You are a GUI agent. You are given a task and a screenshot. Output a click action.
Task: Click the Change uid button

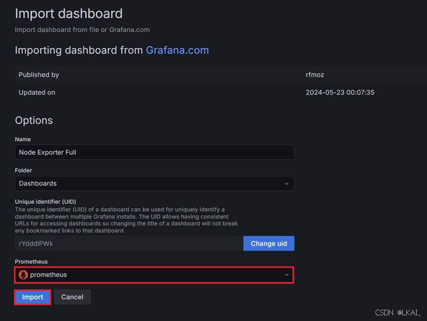(269, 243)
